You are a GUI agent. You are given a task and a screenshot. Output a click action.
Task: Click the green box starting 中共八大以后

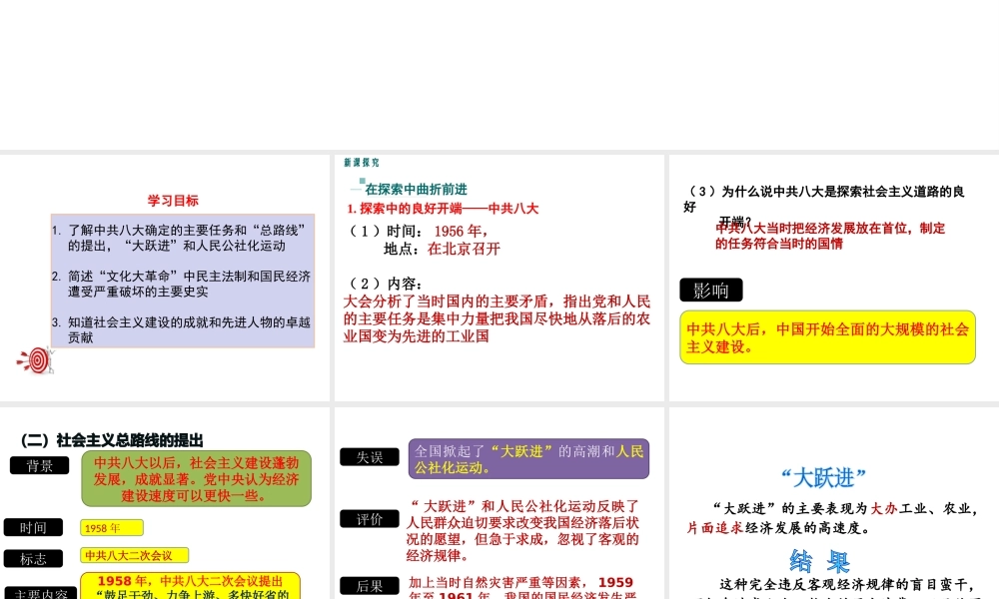click(196, 478)
